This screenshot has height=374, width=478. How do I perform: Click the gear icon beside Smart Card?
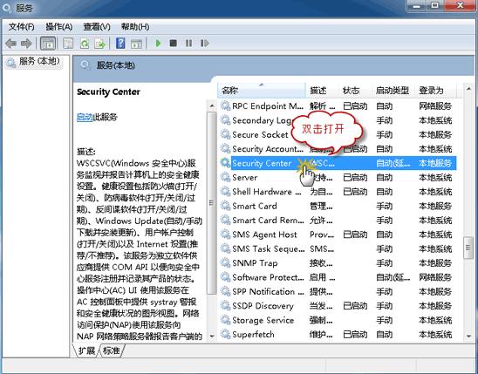click(x=225, y=206)
